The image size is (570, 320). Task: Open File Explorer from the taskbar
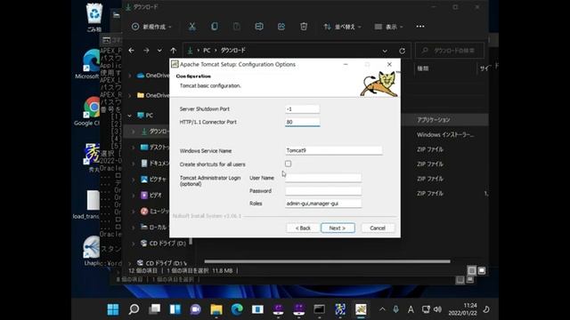(216, 309)
